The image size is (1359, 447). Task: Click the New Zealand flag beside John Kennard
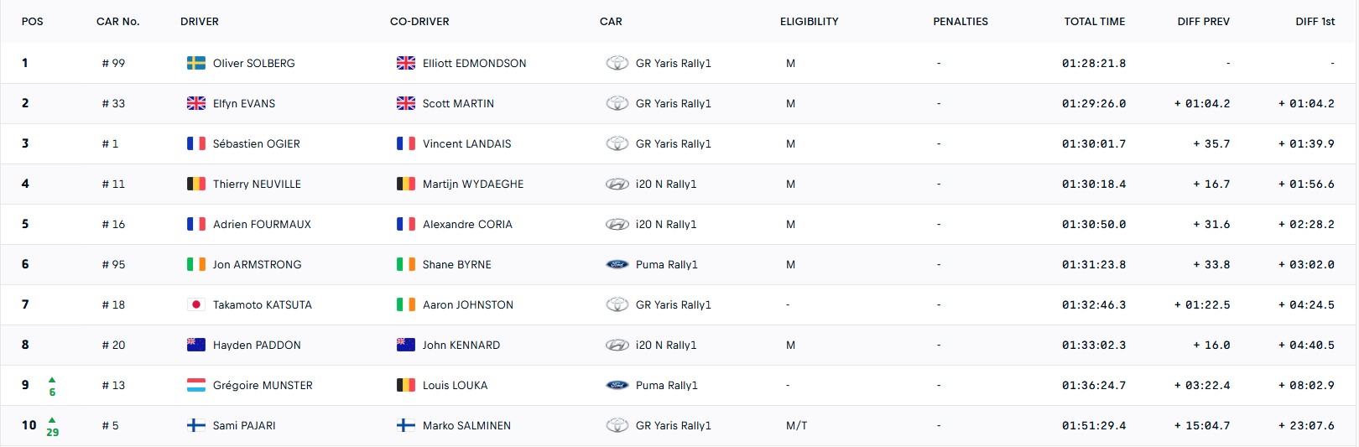406,345
